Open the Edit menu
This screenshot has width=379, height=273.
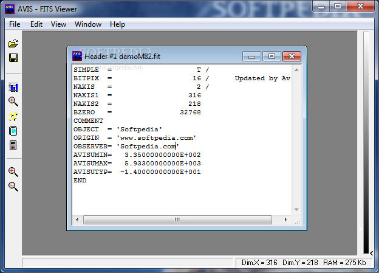coord(36,24)
